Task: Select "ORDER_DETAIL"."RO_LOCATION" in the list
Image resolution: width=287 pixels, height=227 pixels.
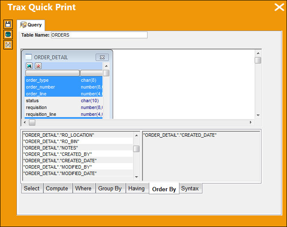Action: pyautogui.click(x=78, y=135)
